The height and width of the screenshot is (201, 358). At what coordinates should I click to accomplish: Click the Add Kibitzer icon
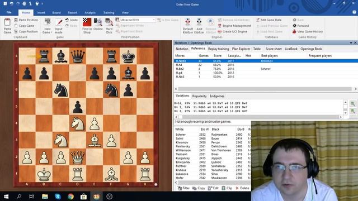coord(199,22)
